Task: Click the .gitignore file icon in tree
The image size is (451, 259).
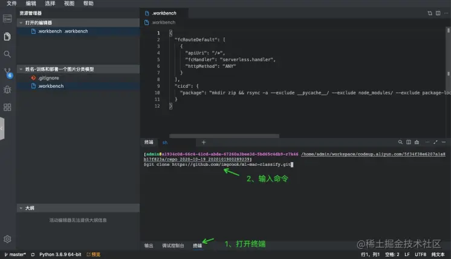Action: tap(33, 78)
